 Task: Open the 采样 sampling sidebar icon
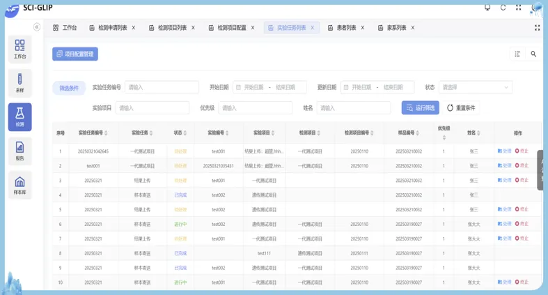[x=19, y=83]
